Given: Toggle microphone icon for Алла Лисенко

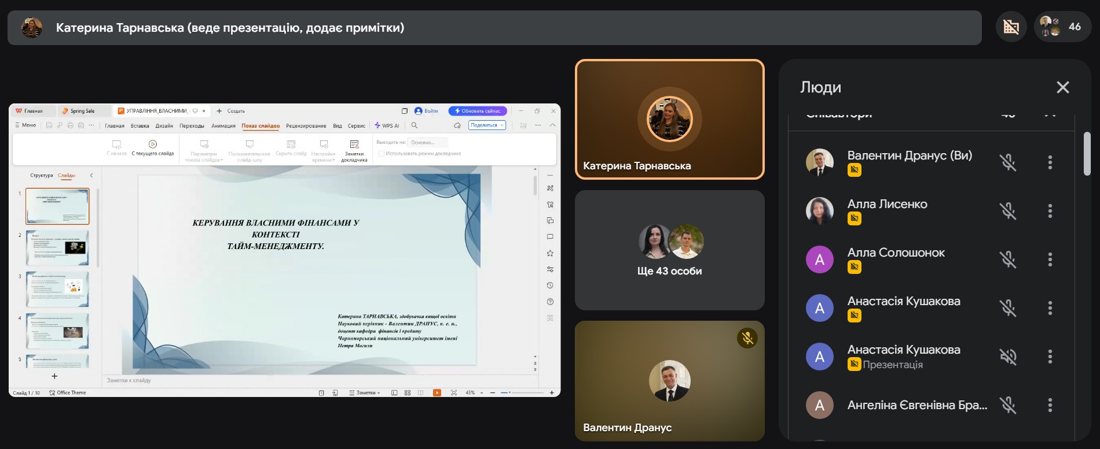Looking at the screenshot, I should 1008,211.
